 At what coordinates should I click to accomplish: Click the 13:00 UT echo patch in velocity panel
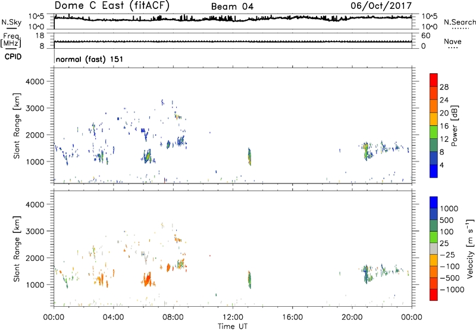click(249, 279)
